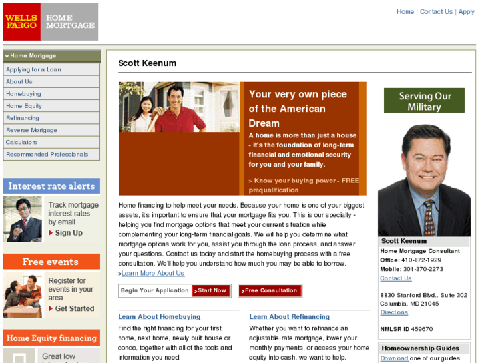Screen dimensions: 484x363
Task: Select Refinancing in sidebar menu
Action: [x=51, y=118]
